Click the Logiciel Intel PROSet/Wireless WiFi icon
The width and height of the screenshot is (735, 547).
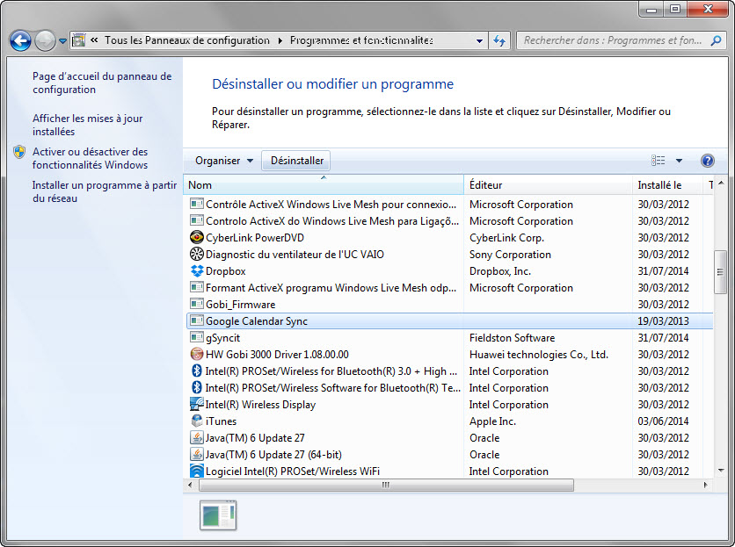click(196, 471)
